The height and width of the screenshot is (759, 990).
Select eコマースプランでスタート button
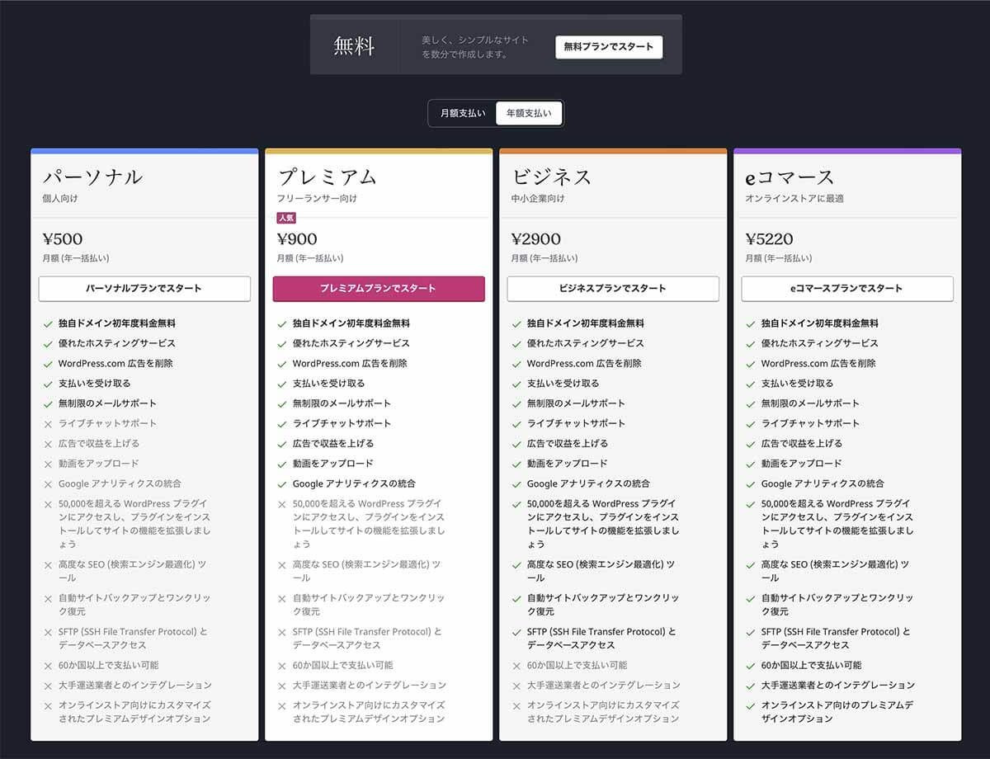tap(847, 289)
